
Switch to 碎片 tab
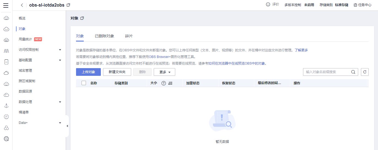click(129, 36)
